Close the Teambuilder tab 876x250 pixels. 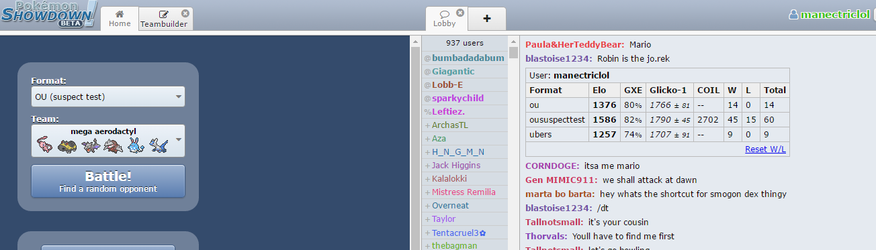(x=185, y=13)
